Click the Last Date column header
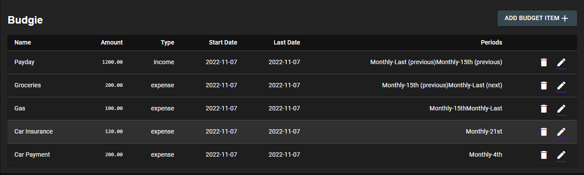This screenshot has height=175, width=584. pyautogui.click(x=287, y=43)
